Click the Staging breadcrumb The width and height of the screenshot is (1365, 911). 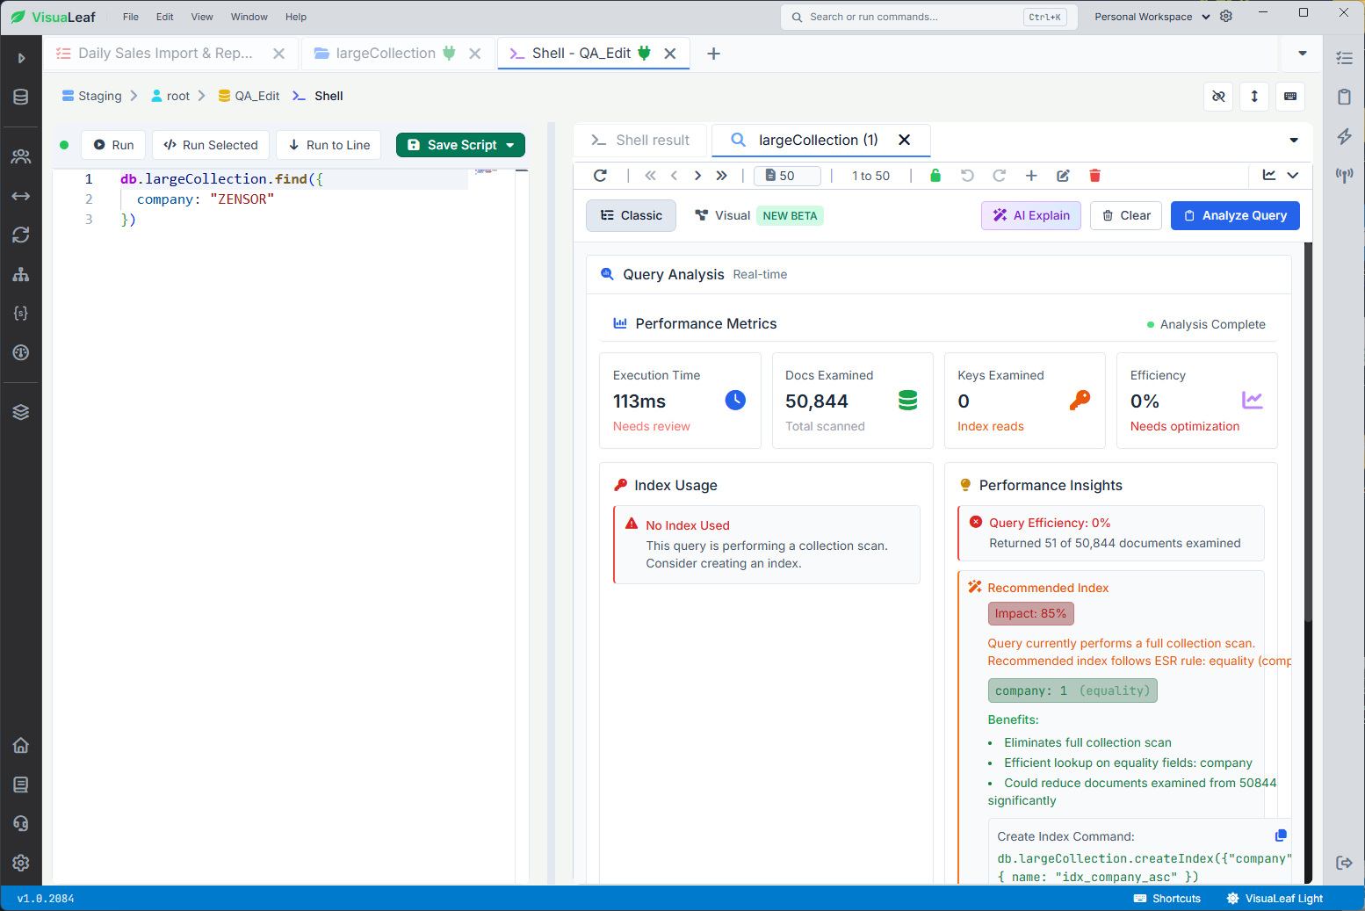click(92, 97)
